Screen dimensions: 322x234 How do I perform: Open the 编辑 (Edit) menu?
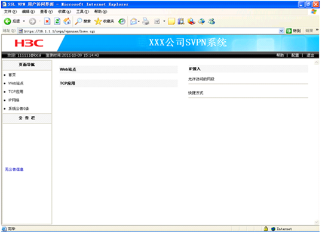tap(28, 12)
